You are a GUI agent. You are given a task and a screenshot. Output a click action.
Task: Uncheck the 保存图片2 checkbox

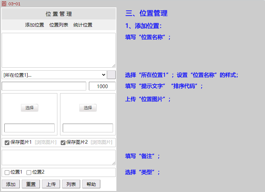click(x=63, y=143)
